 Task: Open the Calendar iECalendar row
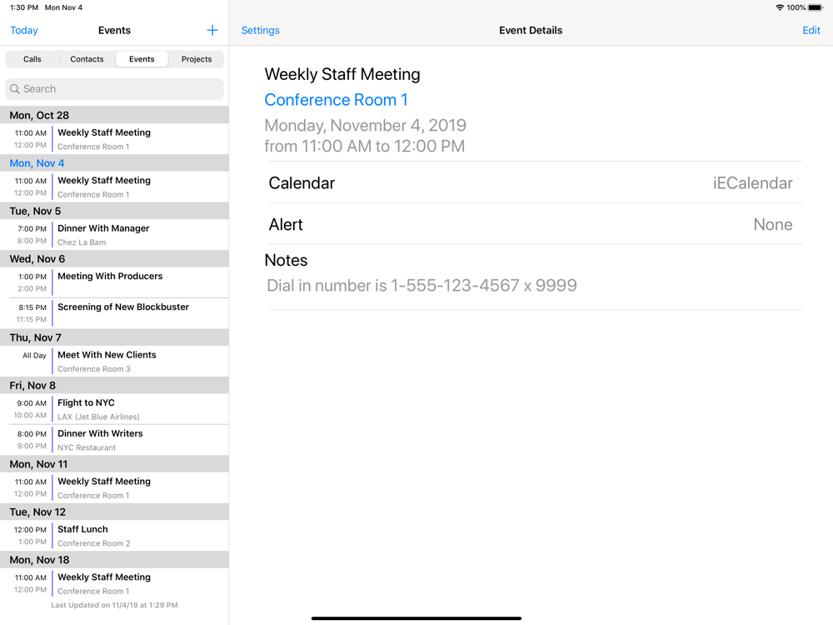(531, 183)
